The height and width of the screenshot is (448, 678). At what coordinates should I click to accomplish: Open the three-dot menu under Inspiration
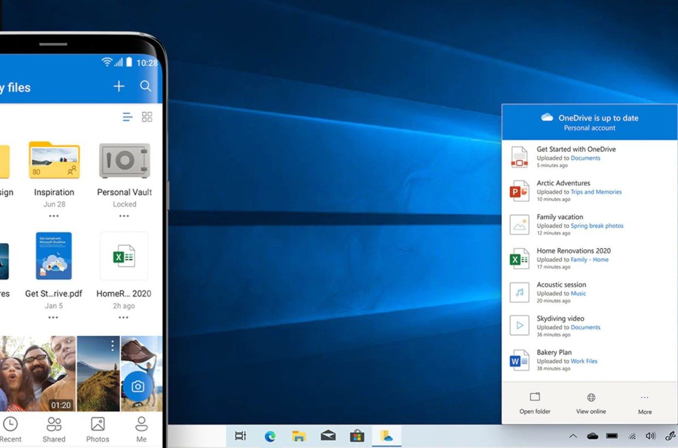pyautogui.click(x=54, y=216)
